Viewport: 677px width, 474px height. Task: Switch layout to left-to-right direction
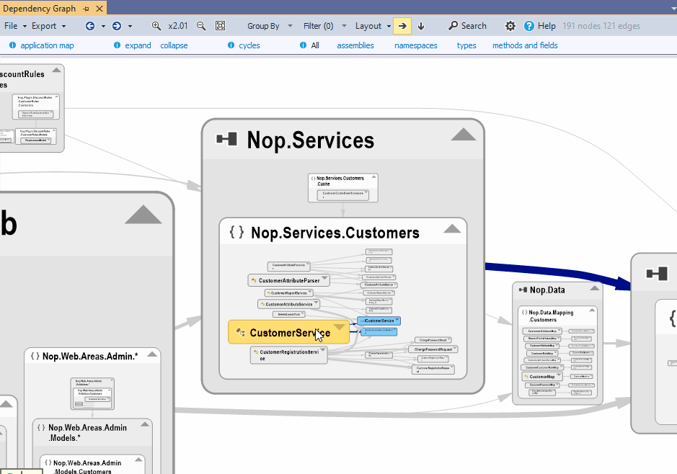[403, 26]
